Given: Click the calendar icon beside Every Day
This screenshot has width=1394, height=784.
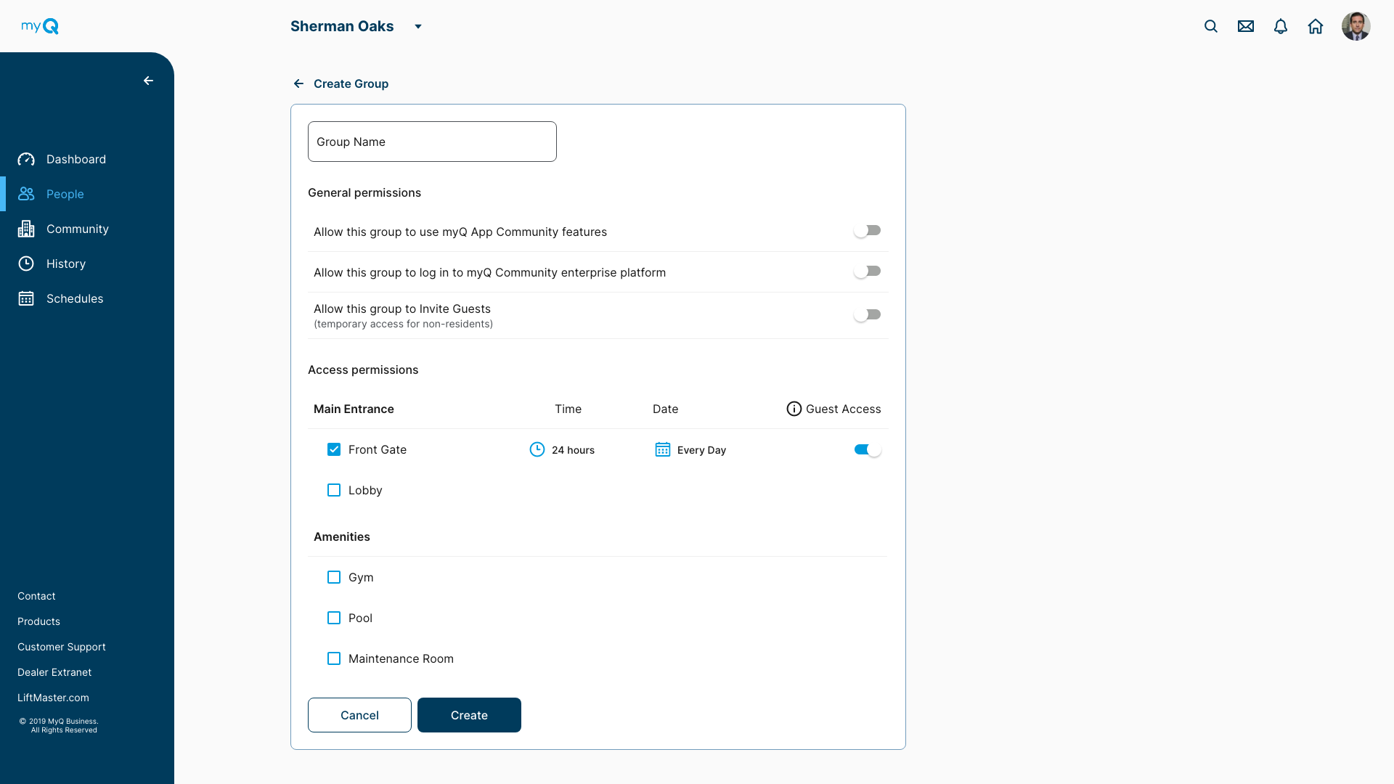Looking at the screenshot, I should (662, 449).
